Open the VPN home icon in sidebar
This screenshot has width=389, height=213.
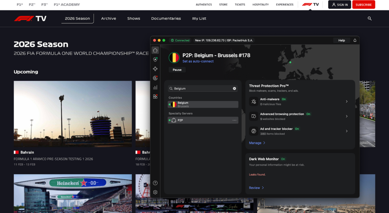pyautogui.click(x=155, y=50)
